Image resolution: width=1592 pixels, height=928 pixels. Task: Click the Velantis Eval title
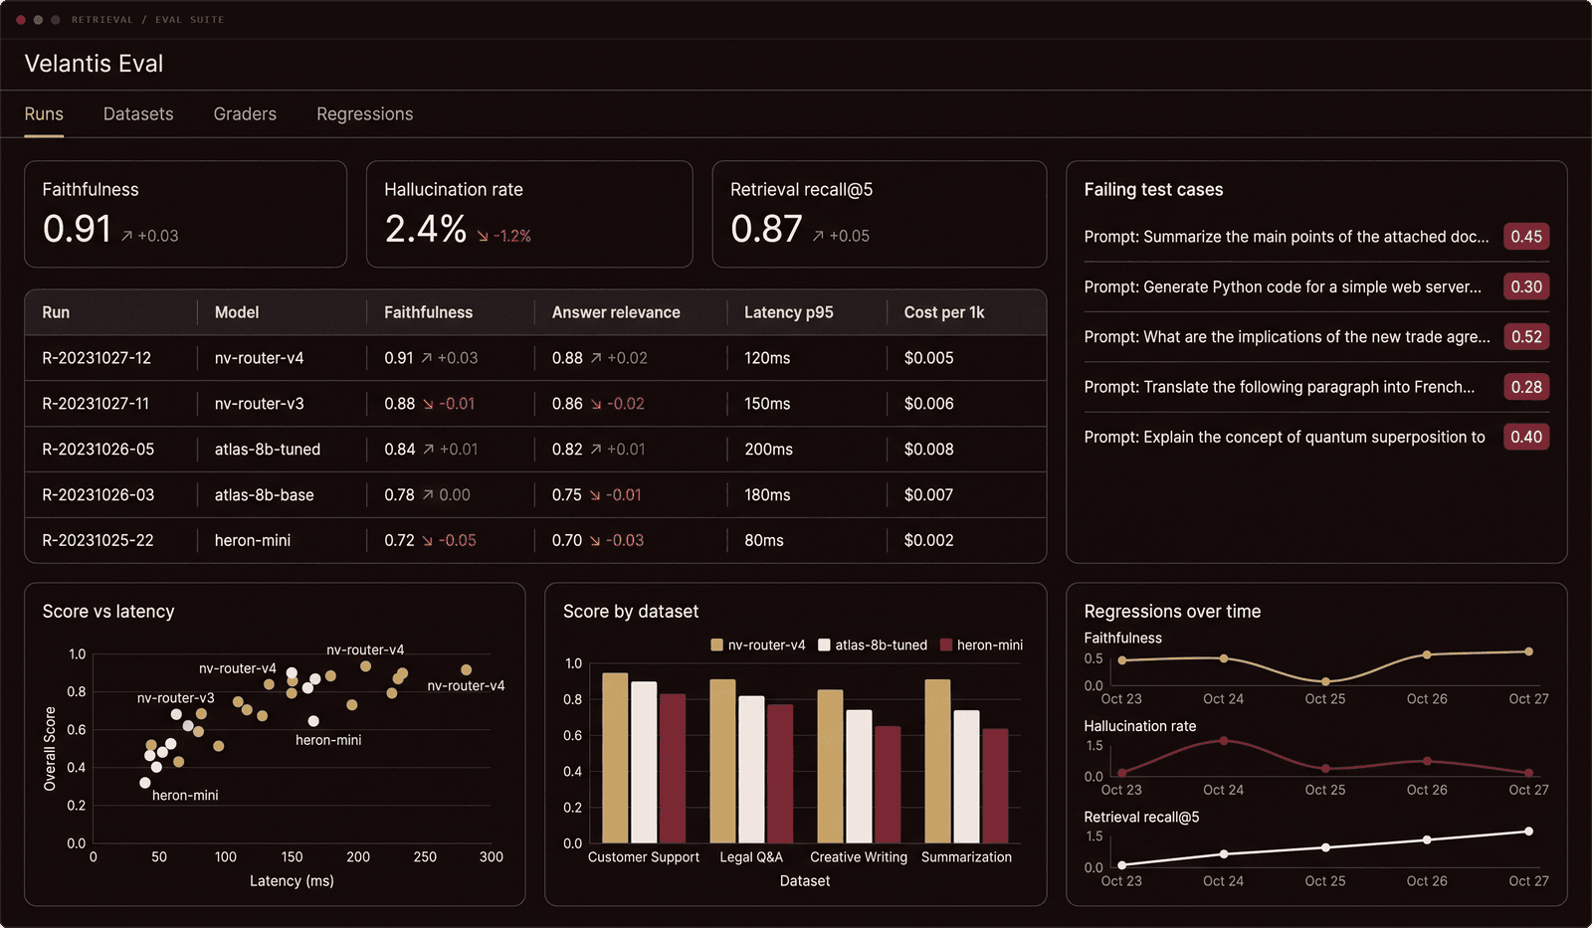(x=94, y=64)
